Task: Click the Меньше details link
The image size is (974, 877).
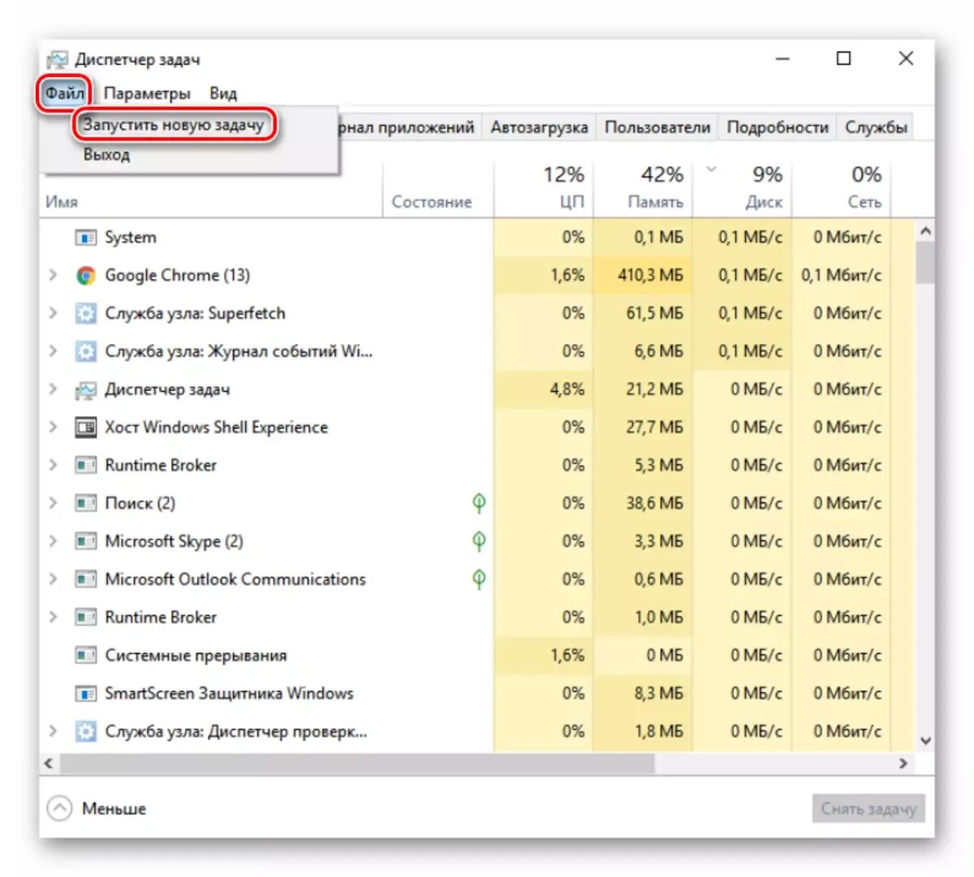Action: click(x=114, y=809)
